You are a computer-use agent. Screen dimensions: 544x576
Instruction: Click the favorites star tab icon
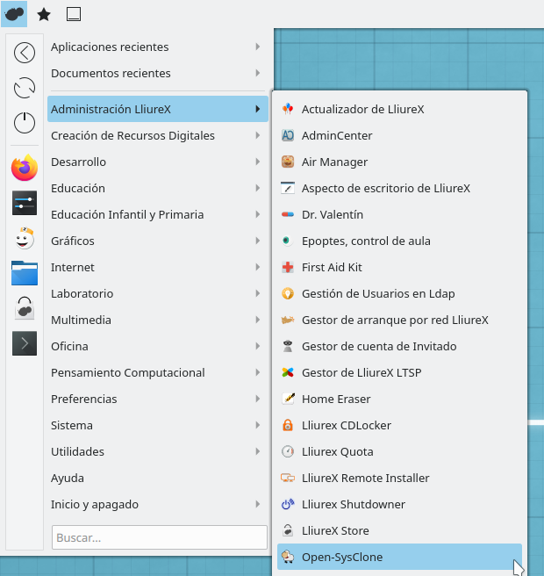pos(43,14)
